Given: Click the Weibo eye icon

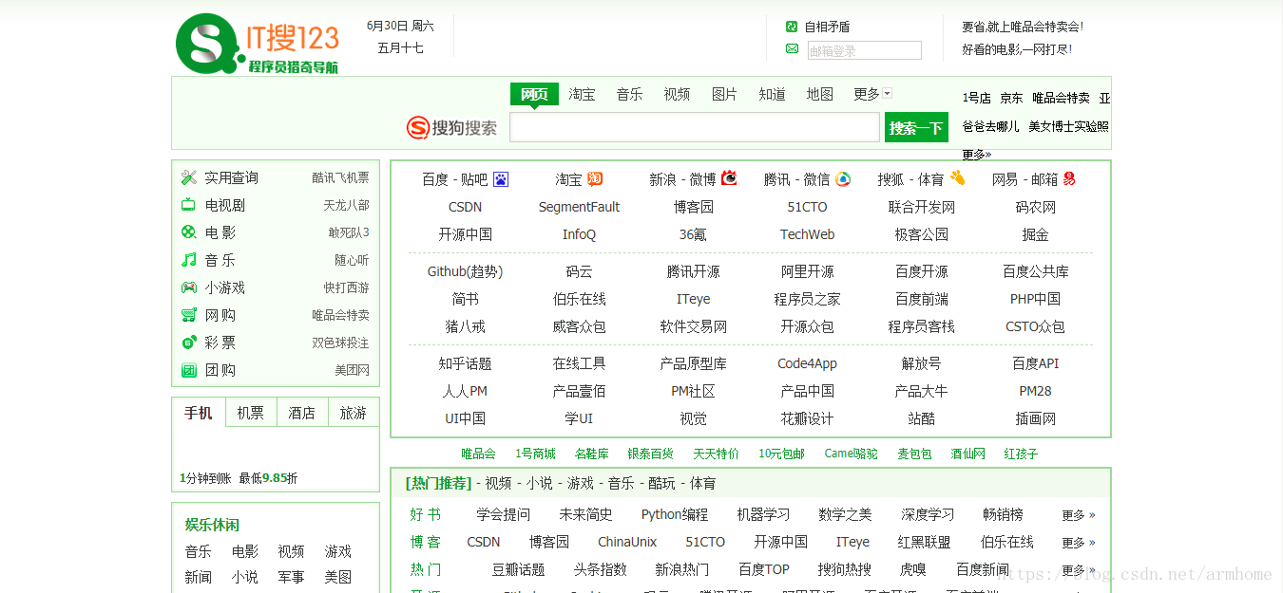Looking at the screenshot, I should (x=729, y=177).
